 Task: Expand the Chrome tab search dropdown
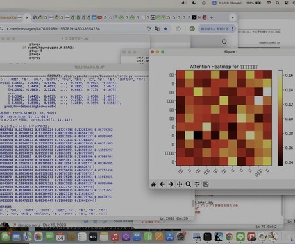coord(233,17)
